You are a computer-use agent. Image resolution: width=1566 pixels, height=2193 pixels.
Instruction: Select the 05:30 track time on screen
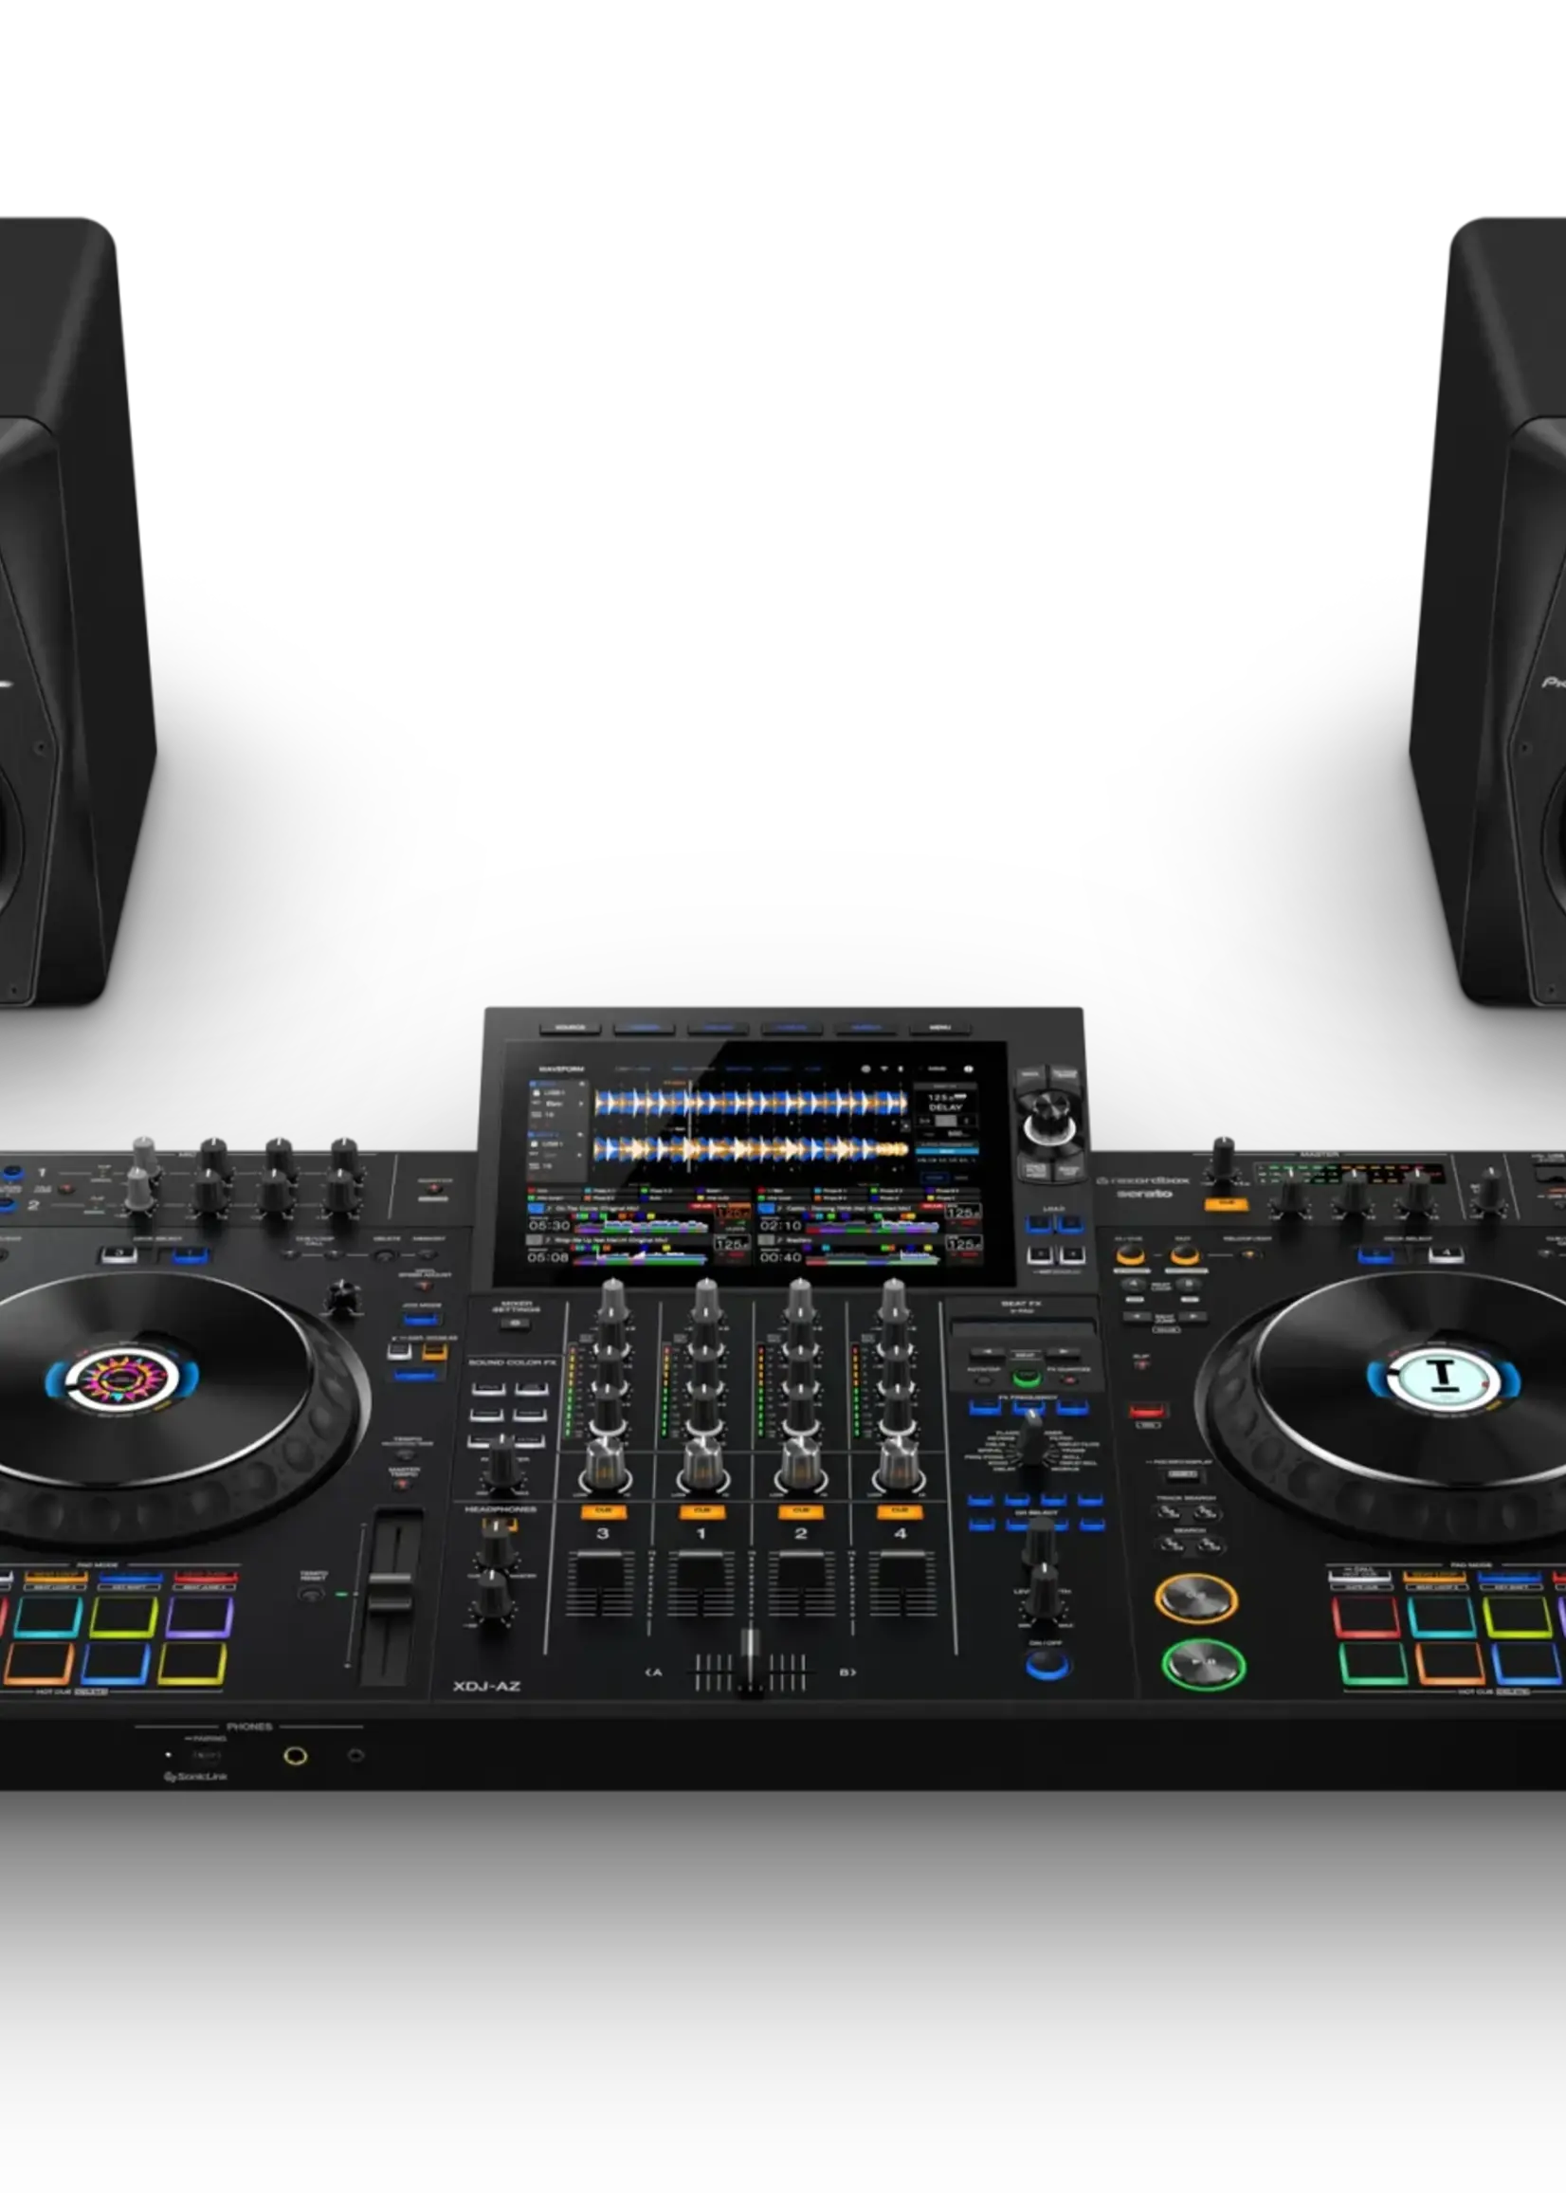549,1225
